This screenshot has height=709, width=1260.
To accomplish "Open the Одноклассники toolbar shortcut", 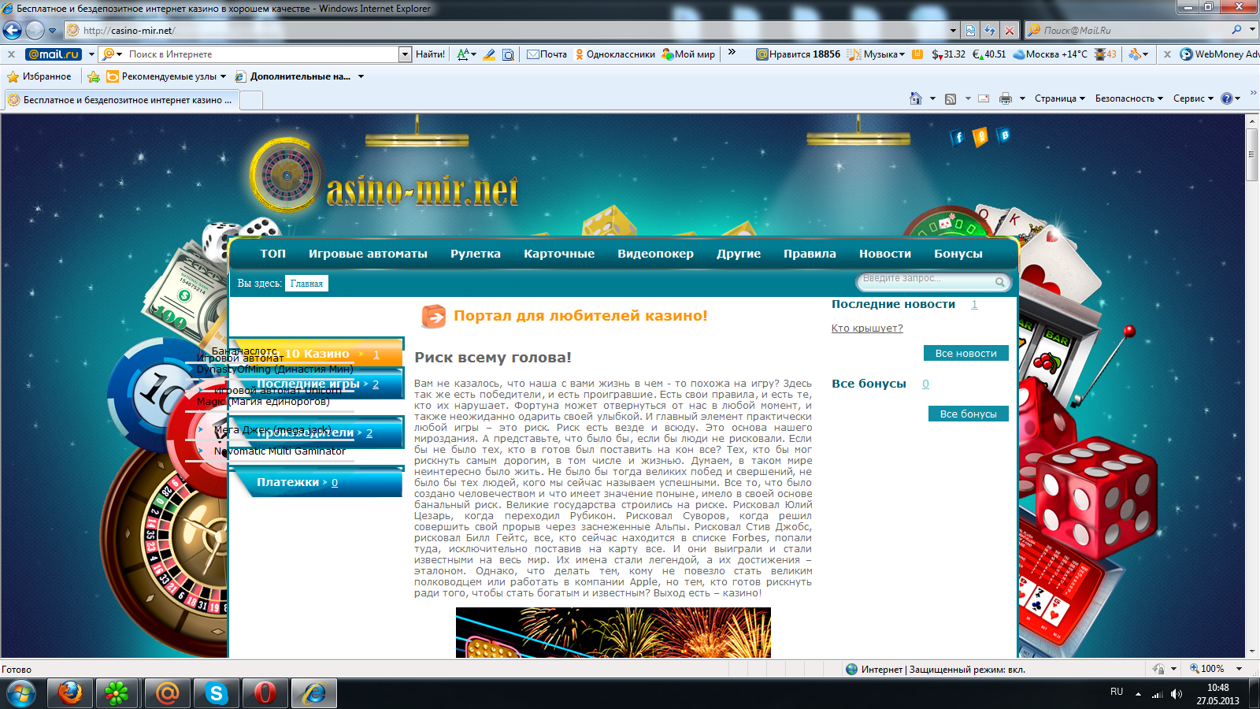I will click(615, 54).
